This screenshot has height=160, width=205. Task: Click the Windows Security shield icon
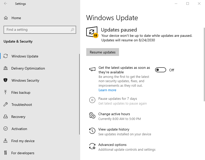click(6, 80)
